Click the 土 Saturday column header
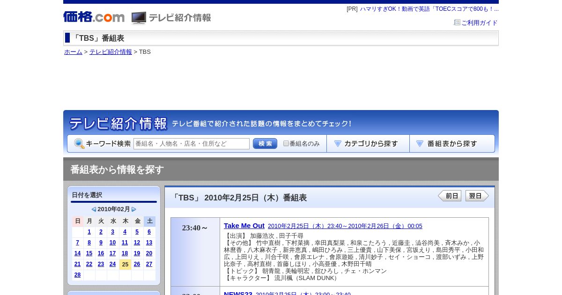562x295 pixels. pyautogui.click(x=149, y=221)
